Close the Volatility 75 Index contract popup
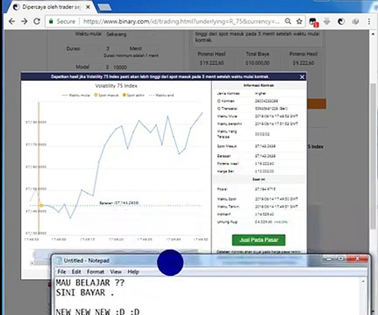The image size is (378, 315). point(302,77)
